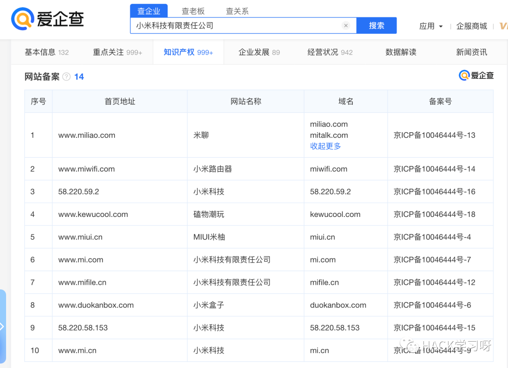Viewport: 508px width, 368px height.
Task: Click the Aiqicha watermark logo at table right
Action: coord(476,75)
